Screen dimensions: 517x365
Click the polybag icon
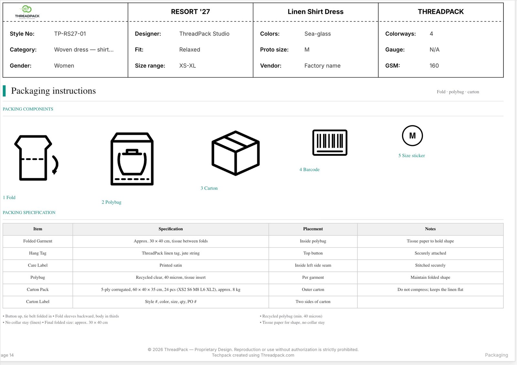[132, 159]
